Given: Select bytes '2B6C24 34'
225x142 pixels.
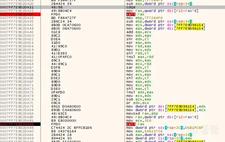Looking at the screenshot, I should pos(61,21).
